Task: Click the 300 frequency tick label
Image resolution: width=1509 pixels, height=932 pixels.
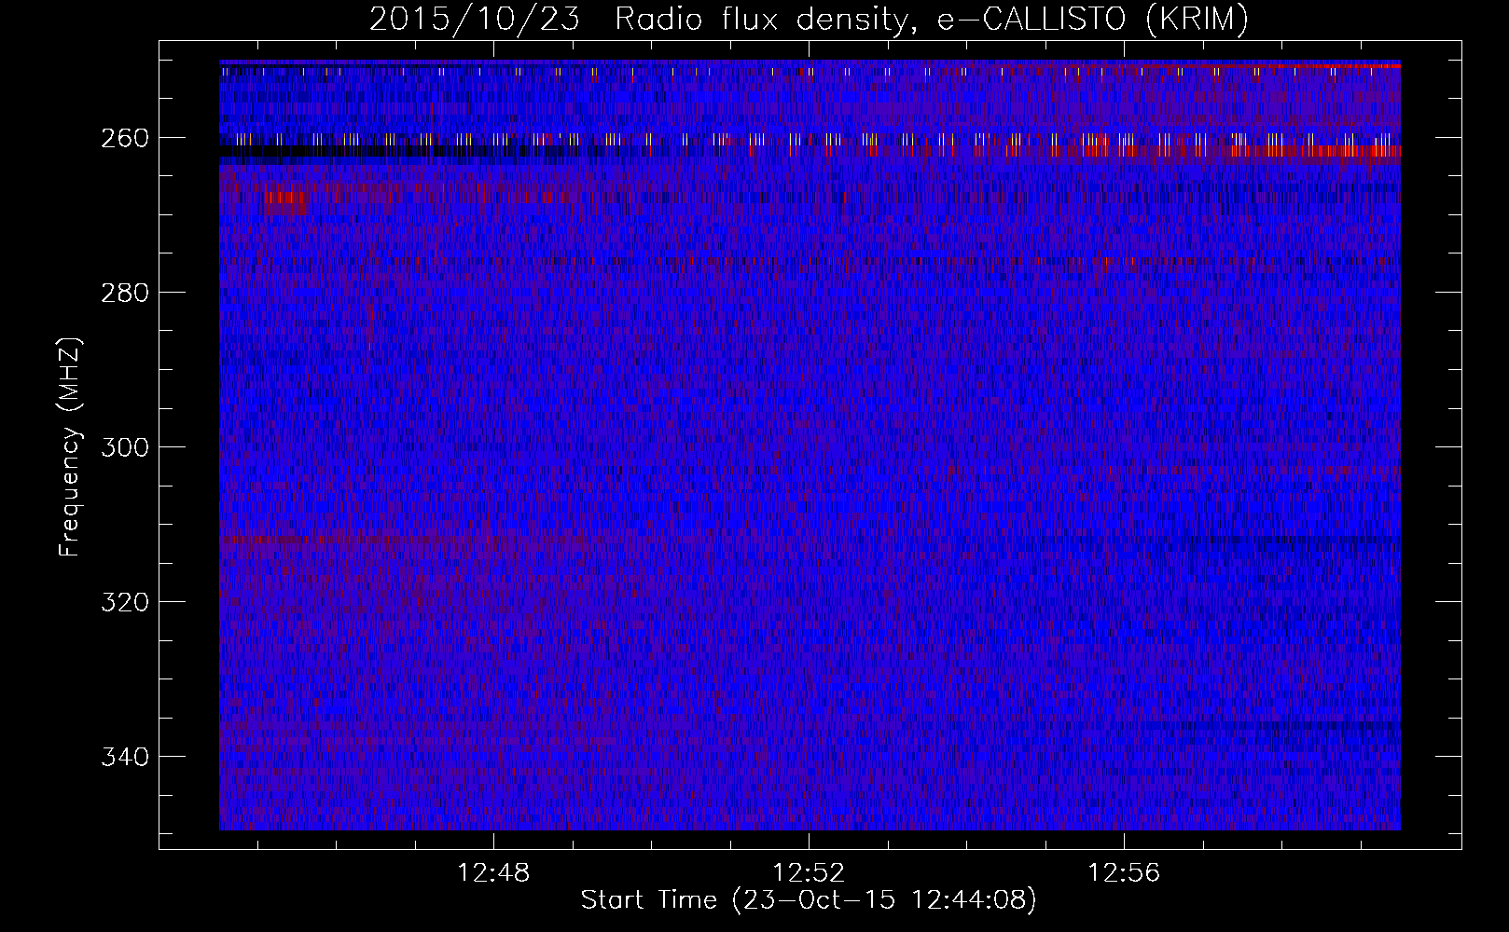Action: [x=124, y=447]
